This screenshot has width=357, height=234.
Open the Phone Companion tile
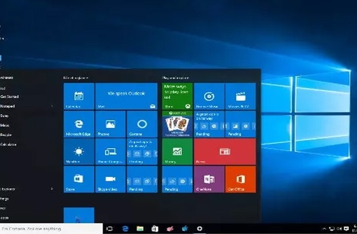tap(110, 152)
